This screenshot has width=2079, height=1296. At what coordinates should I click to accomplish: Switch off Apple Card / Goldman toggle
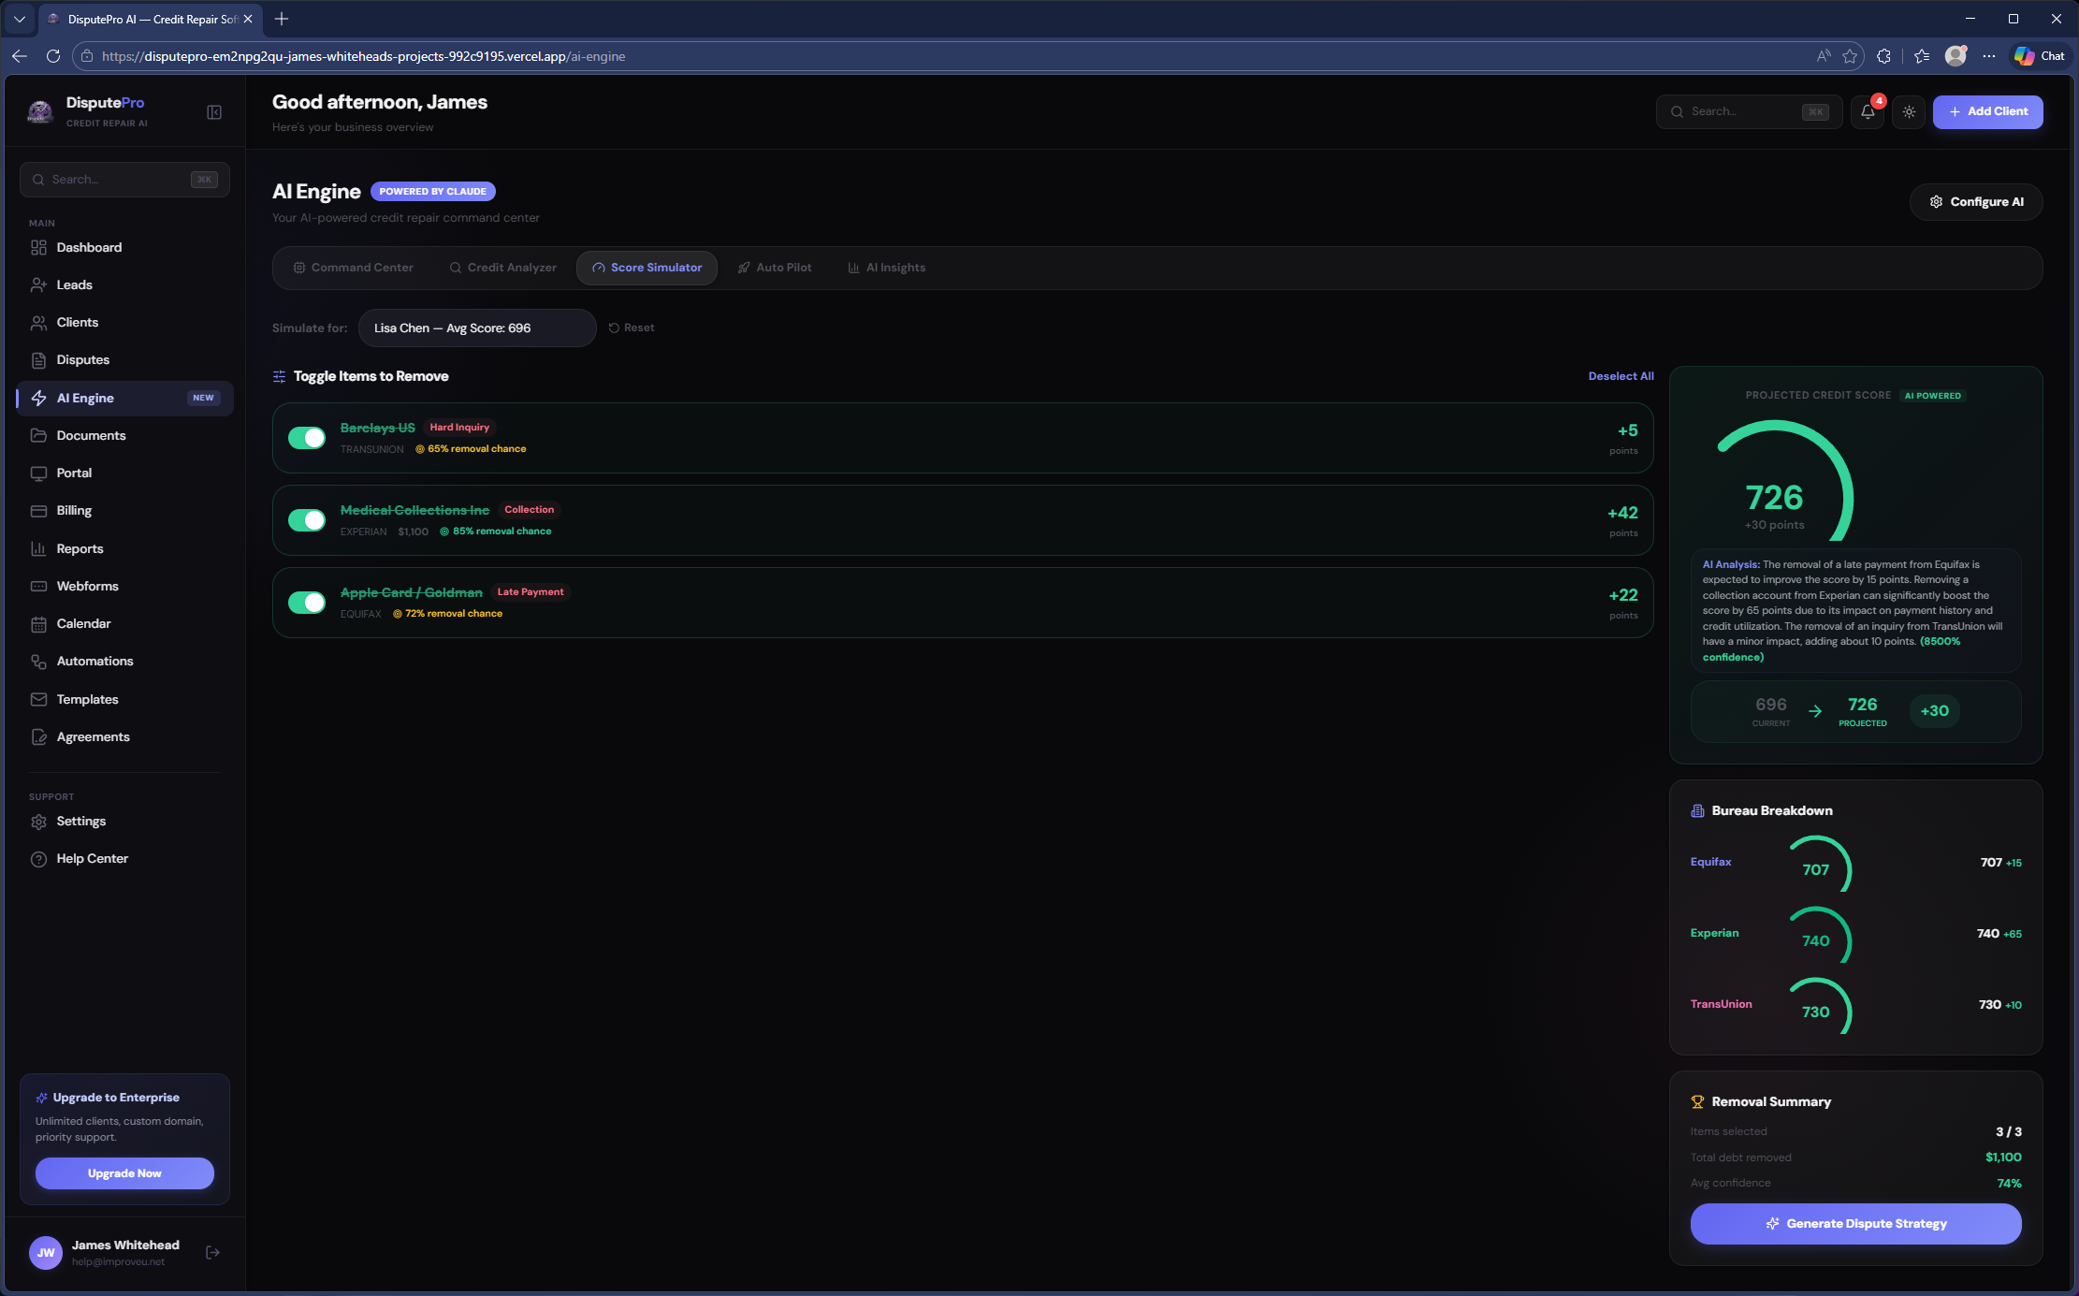click(x=307, y=603)
